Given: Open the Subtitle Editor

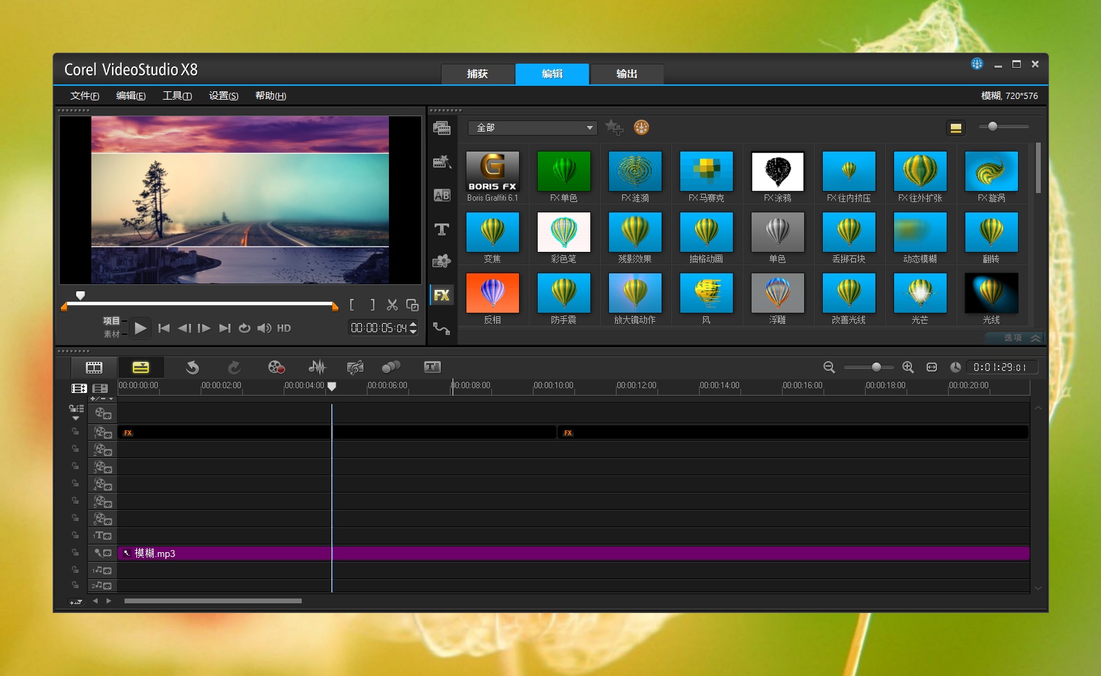Looking at the screenshot, I should coord(433,367).
